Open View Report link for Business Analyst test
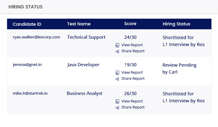Image resolution: width=218 pixels, height=127 pixels. (132, 101)
